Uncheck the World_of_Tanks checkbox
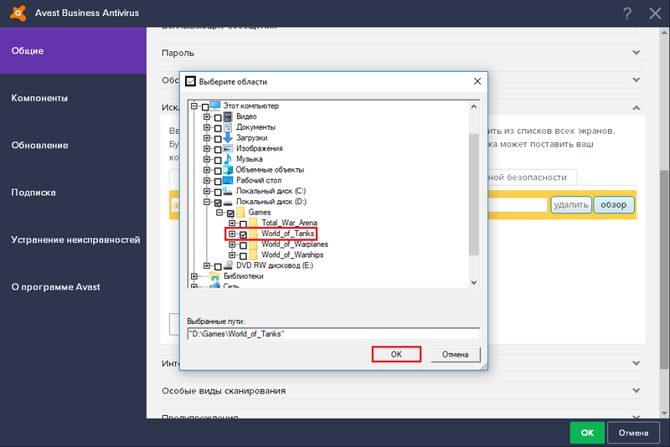This screenshot has width=670, height=447. [243, 234]
